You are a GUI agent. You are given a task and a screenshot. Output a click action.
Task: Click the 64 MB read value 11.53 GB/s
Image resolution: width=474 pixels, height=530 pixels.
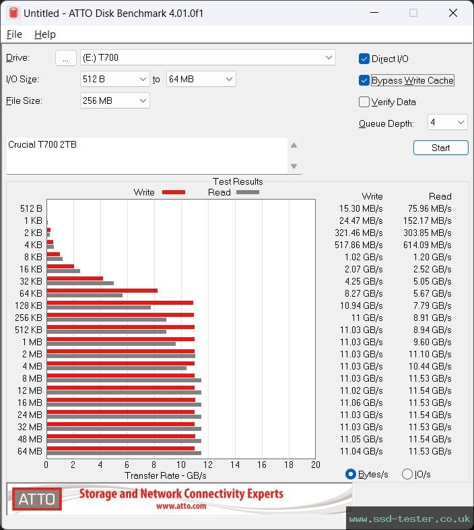coord(430,451)
